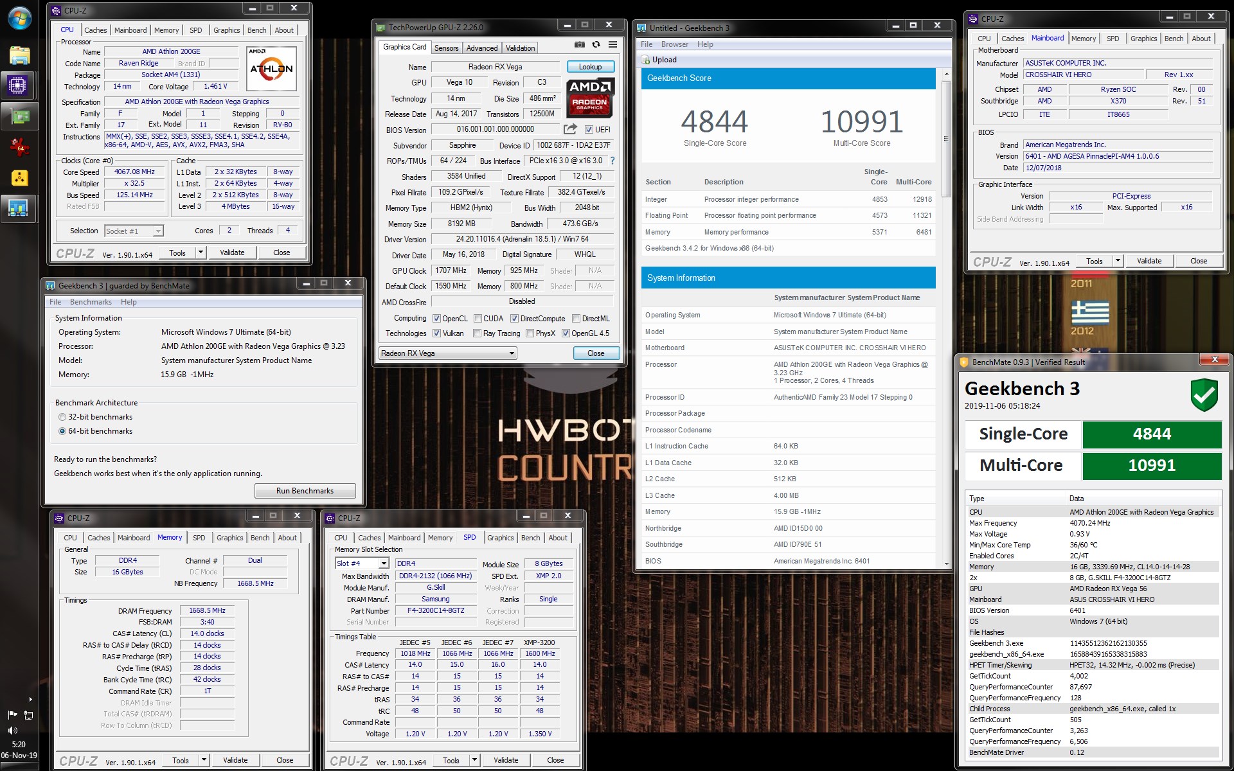The image size is (1234, 771).
Task: Click the AMD Radeon Graphics logo in GPU-Z
Action: click(x=590, y=97)
